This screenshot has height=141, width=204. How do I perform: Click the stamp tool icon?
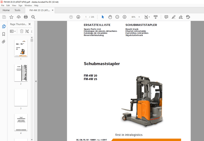[x=188, y=17]
